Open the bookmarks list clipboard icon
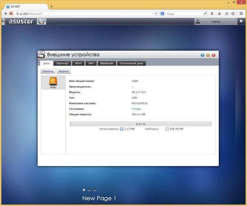The width and height of the screenshot is (247, 206). [x=233, y=14]
